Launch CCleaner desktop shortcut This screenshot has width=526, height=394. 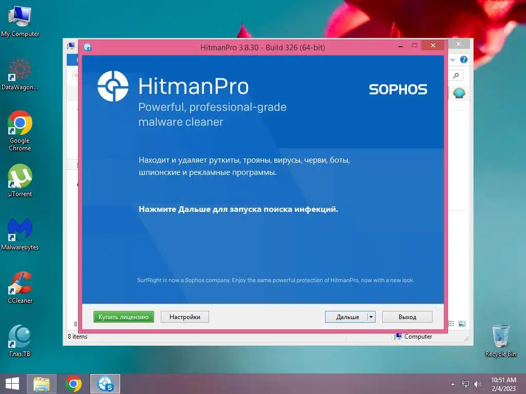point(20,287)
